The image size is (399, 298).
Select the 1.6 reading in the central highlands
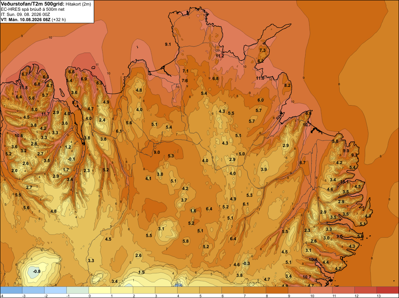(x=193, y=211)
